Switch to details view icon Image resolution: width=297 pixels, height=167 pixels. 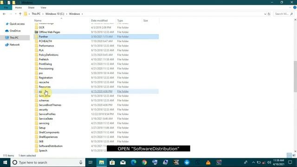coord(289,155)
